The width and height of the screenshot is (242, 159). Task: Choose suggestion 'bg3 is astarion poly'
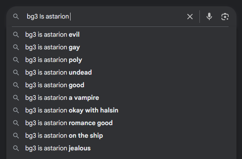54,60
